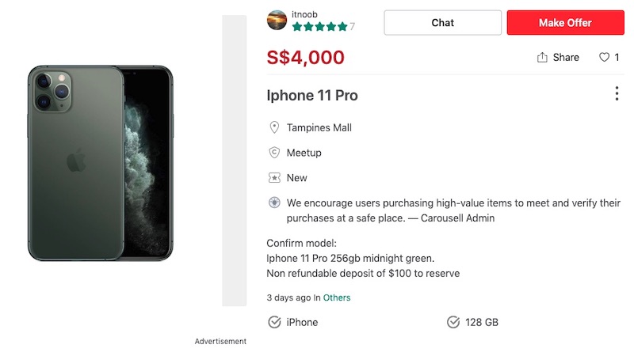
Task: Click the heart like icon
Action: point(604,58)
